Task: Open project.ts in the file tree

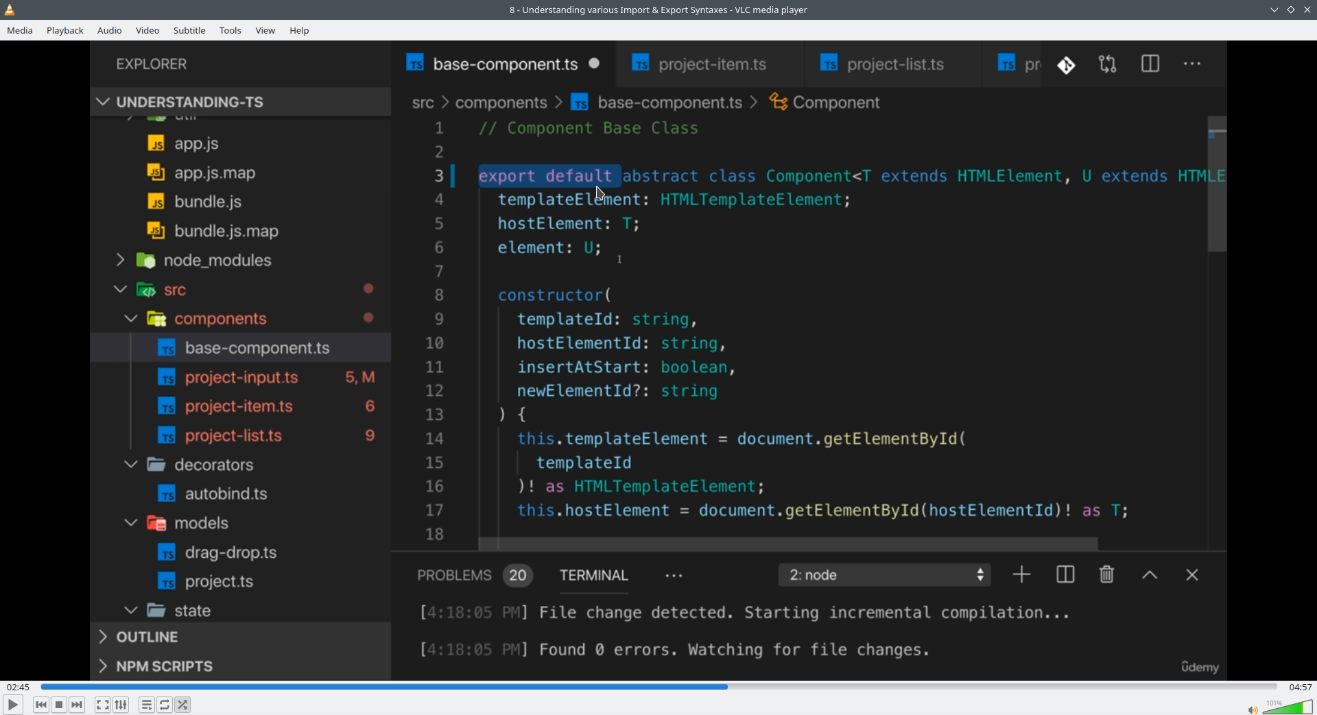Action: (x=241, y=582)
